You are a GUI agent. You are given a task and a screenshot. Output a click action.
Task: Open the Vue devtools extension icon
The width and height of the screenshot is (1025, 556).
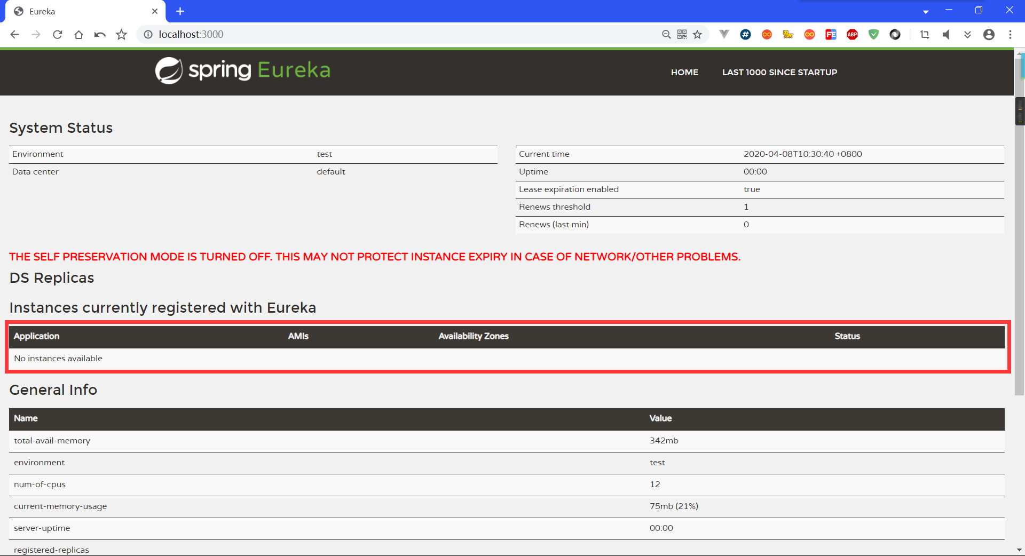[724, 35]
